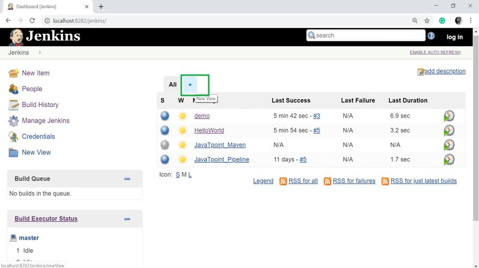
Task: Collapse the Build Executor Status panel
Action: pyautogui.click(x=127, y=219)
